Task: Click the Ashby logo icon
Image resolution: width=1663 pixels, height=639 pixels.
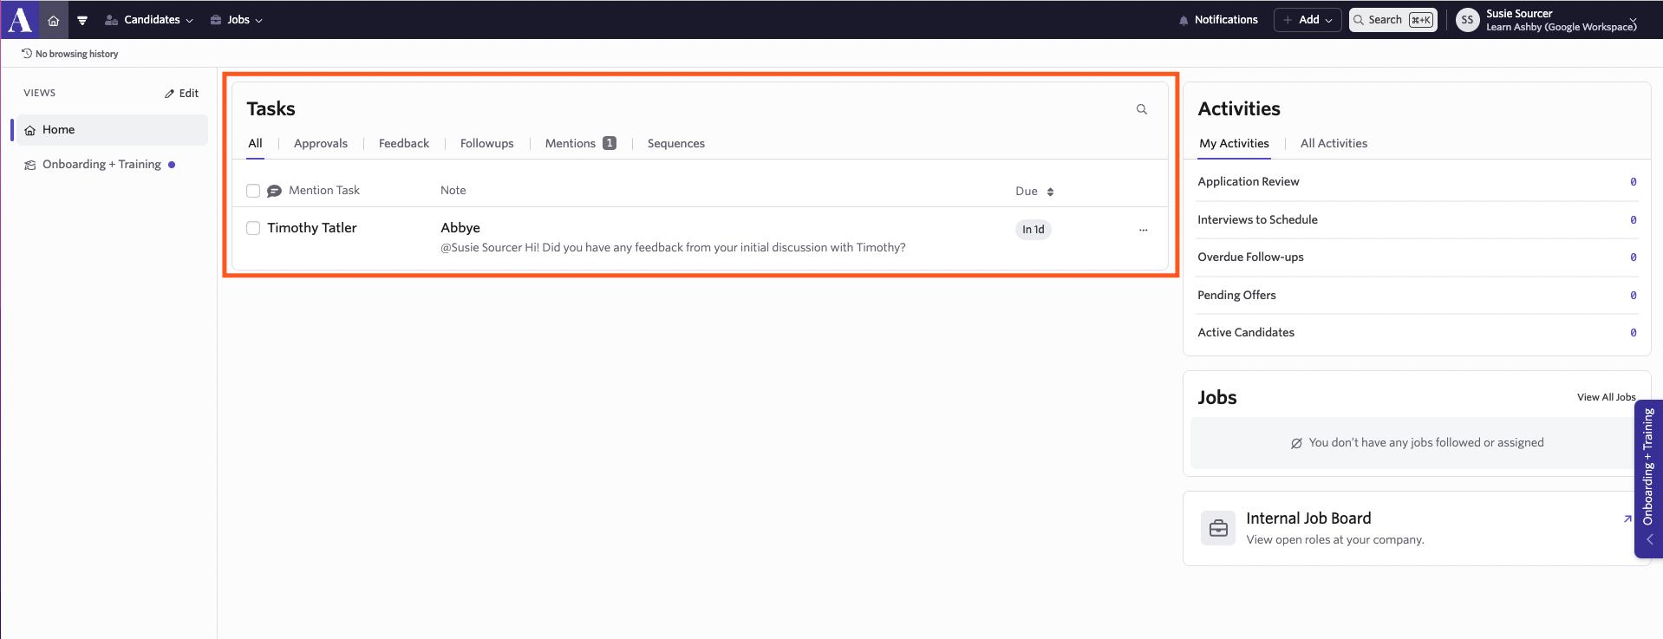Action: pos(19,19)
